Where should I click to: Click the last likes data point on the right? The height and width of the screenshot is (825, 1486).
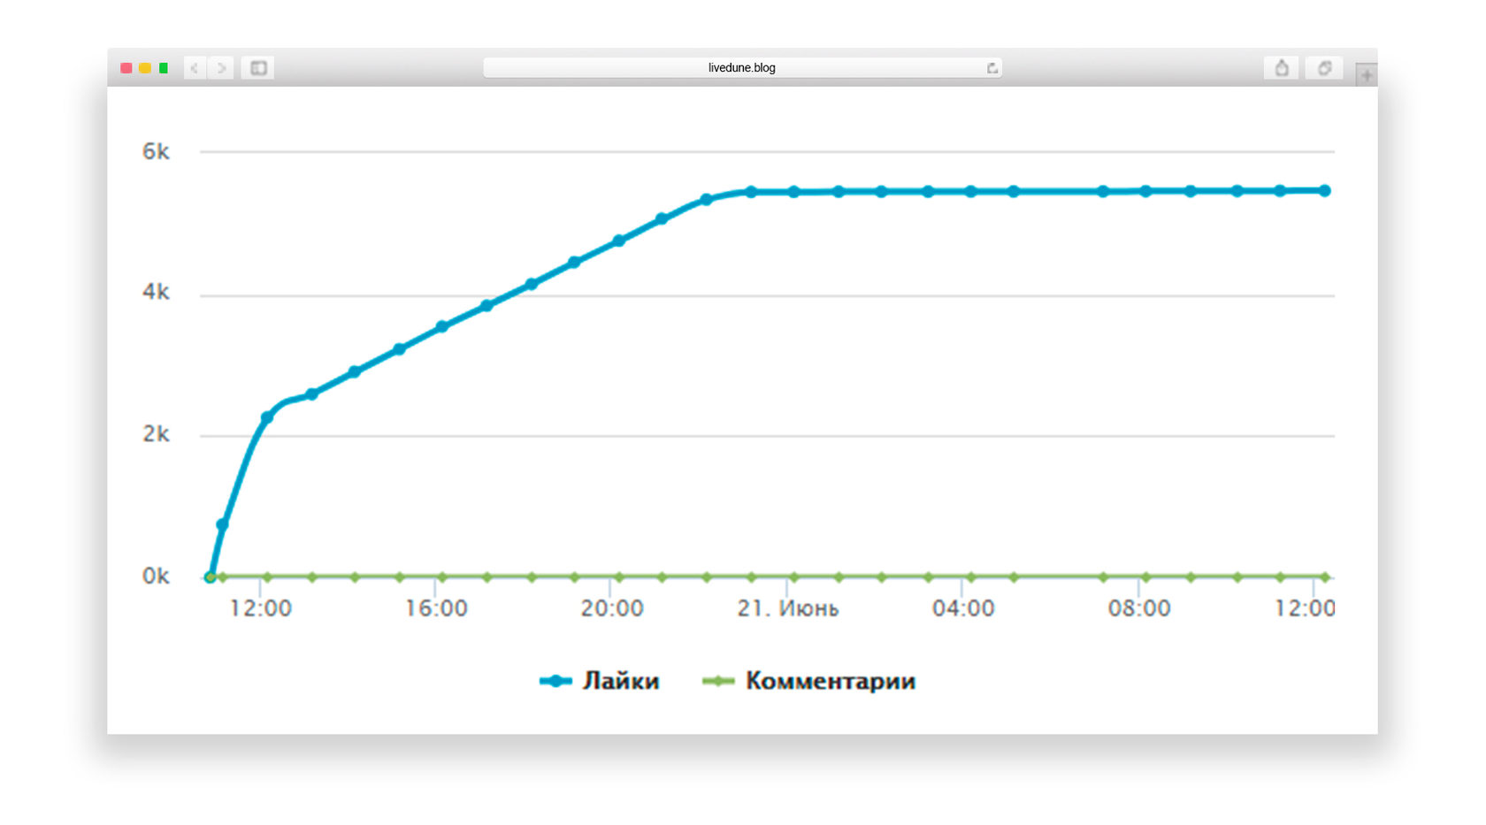click(x=1324, y=191)
